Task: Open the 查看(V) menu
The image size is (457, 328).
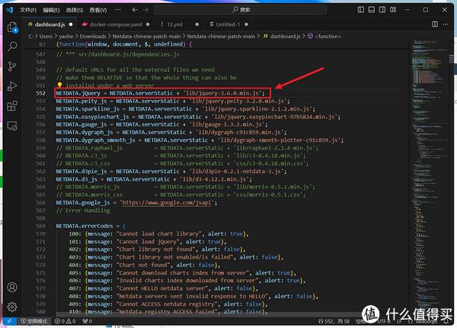Action: pyautogui.click(x=98, y=10)
